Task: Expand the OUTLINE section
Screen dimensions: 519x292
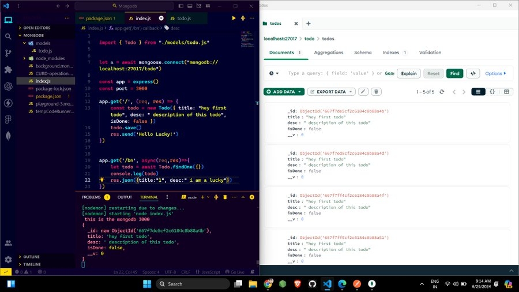Action: pos(32,257)
